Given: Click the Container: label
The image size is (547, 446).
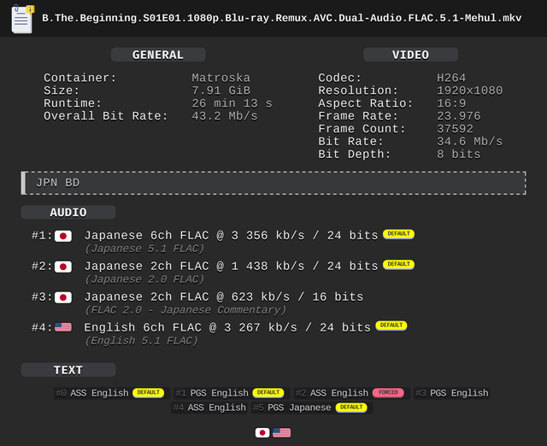Looking at the screenshot, I should pos(79,78).
